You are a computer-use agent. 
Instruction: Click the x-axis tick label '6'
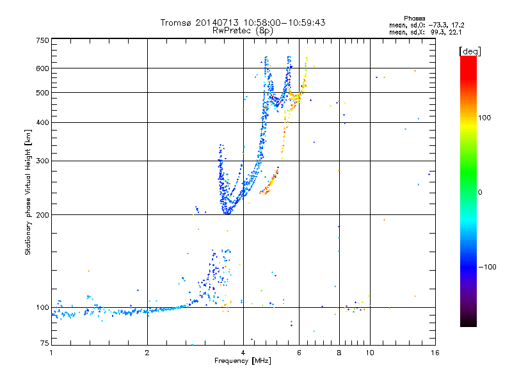[x=299, y=353]
